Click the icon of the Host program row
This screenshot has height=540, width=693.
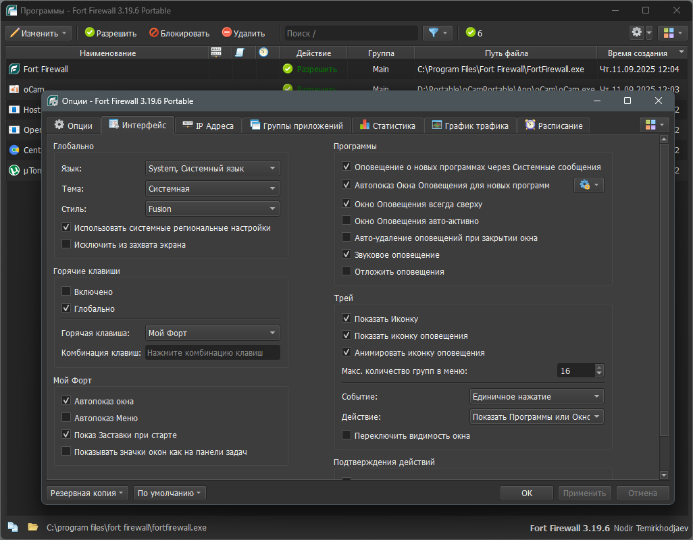coord(14,109)
